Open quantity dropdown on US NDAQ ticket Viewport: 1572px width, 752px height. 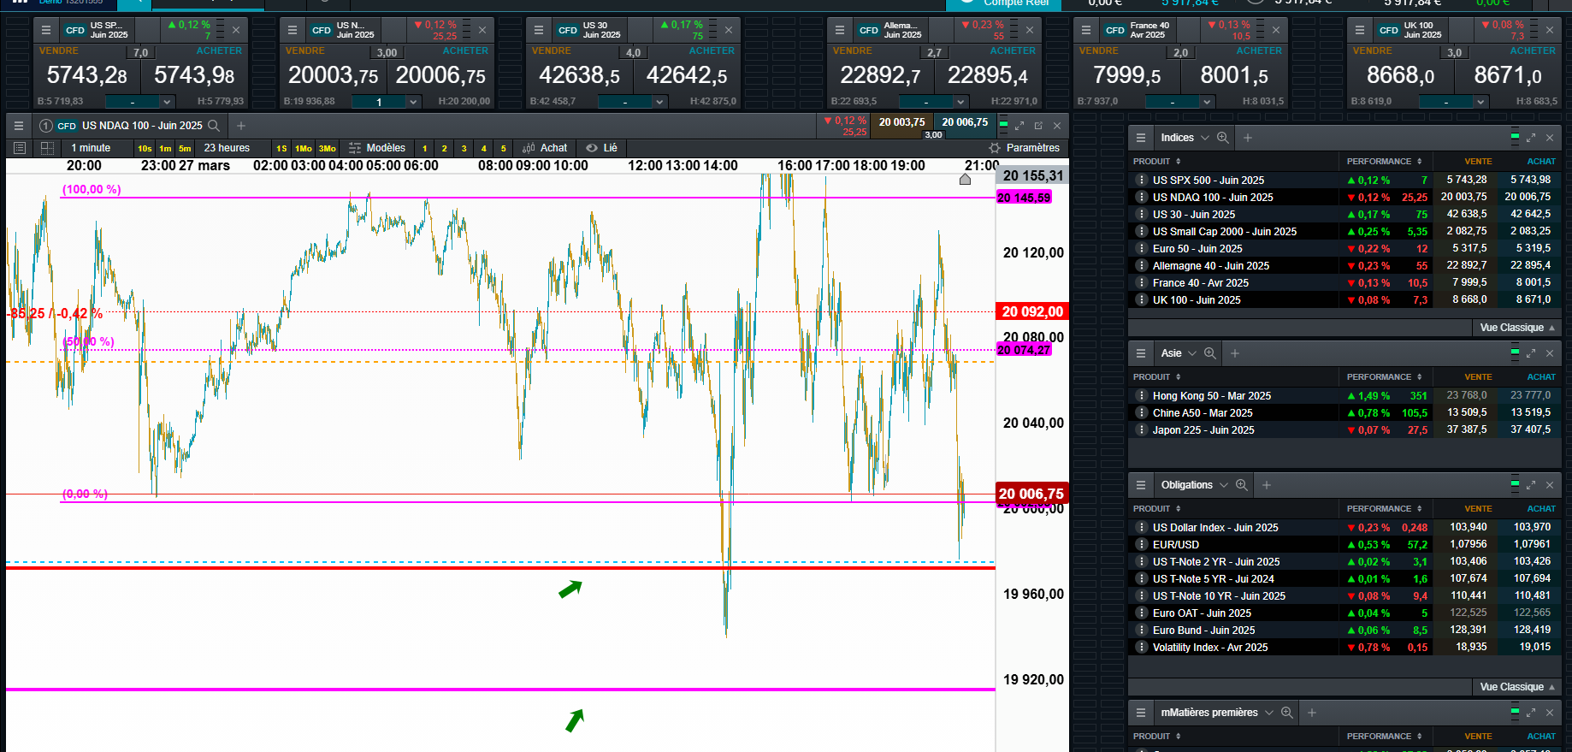414,102
